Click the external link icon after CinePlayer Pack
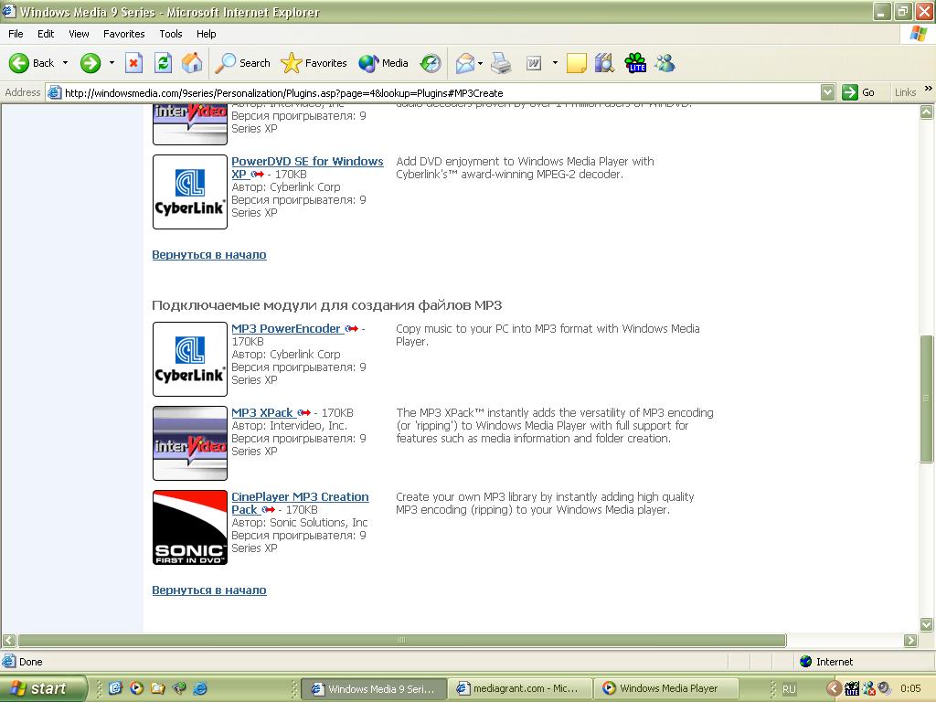The width and height of the screenshot is (936, 702). coord(268,510)
